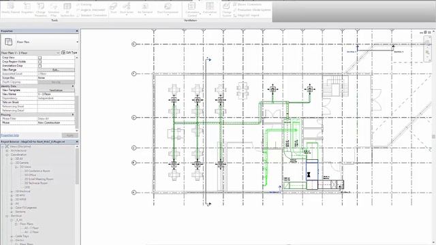This screenshot has height=245, width=436.
Task: Click the View Template Ventilation button
Action: click(56, 91)
